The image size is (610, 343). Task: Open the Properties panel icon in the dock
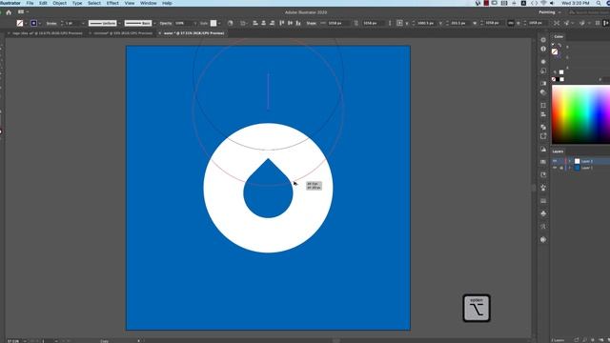click(543, 40)
